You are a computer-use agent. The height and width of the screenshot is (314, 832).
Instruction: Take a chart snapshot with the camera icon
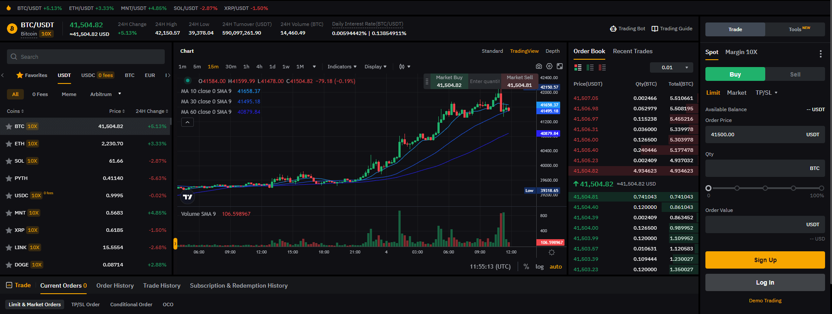tap(538, 67)
